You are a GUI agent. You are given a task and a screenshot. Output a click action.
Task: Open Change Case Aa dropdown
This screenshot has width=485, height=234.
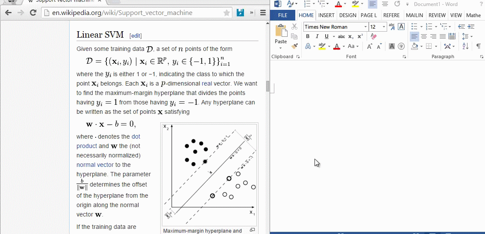(x=353, y=47)
